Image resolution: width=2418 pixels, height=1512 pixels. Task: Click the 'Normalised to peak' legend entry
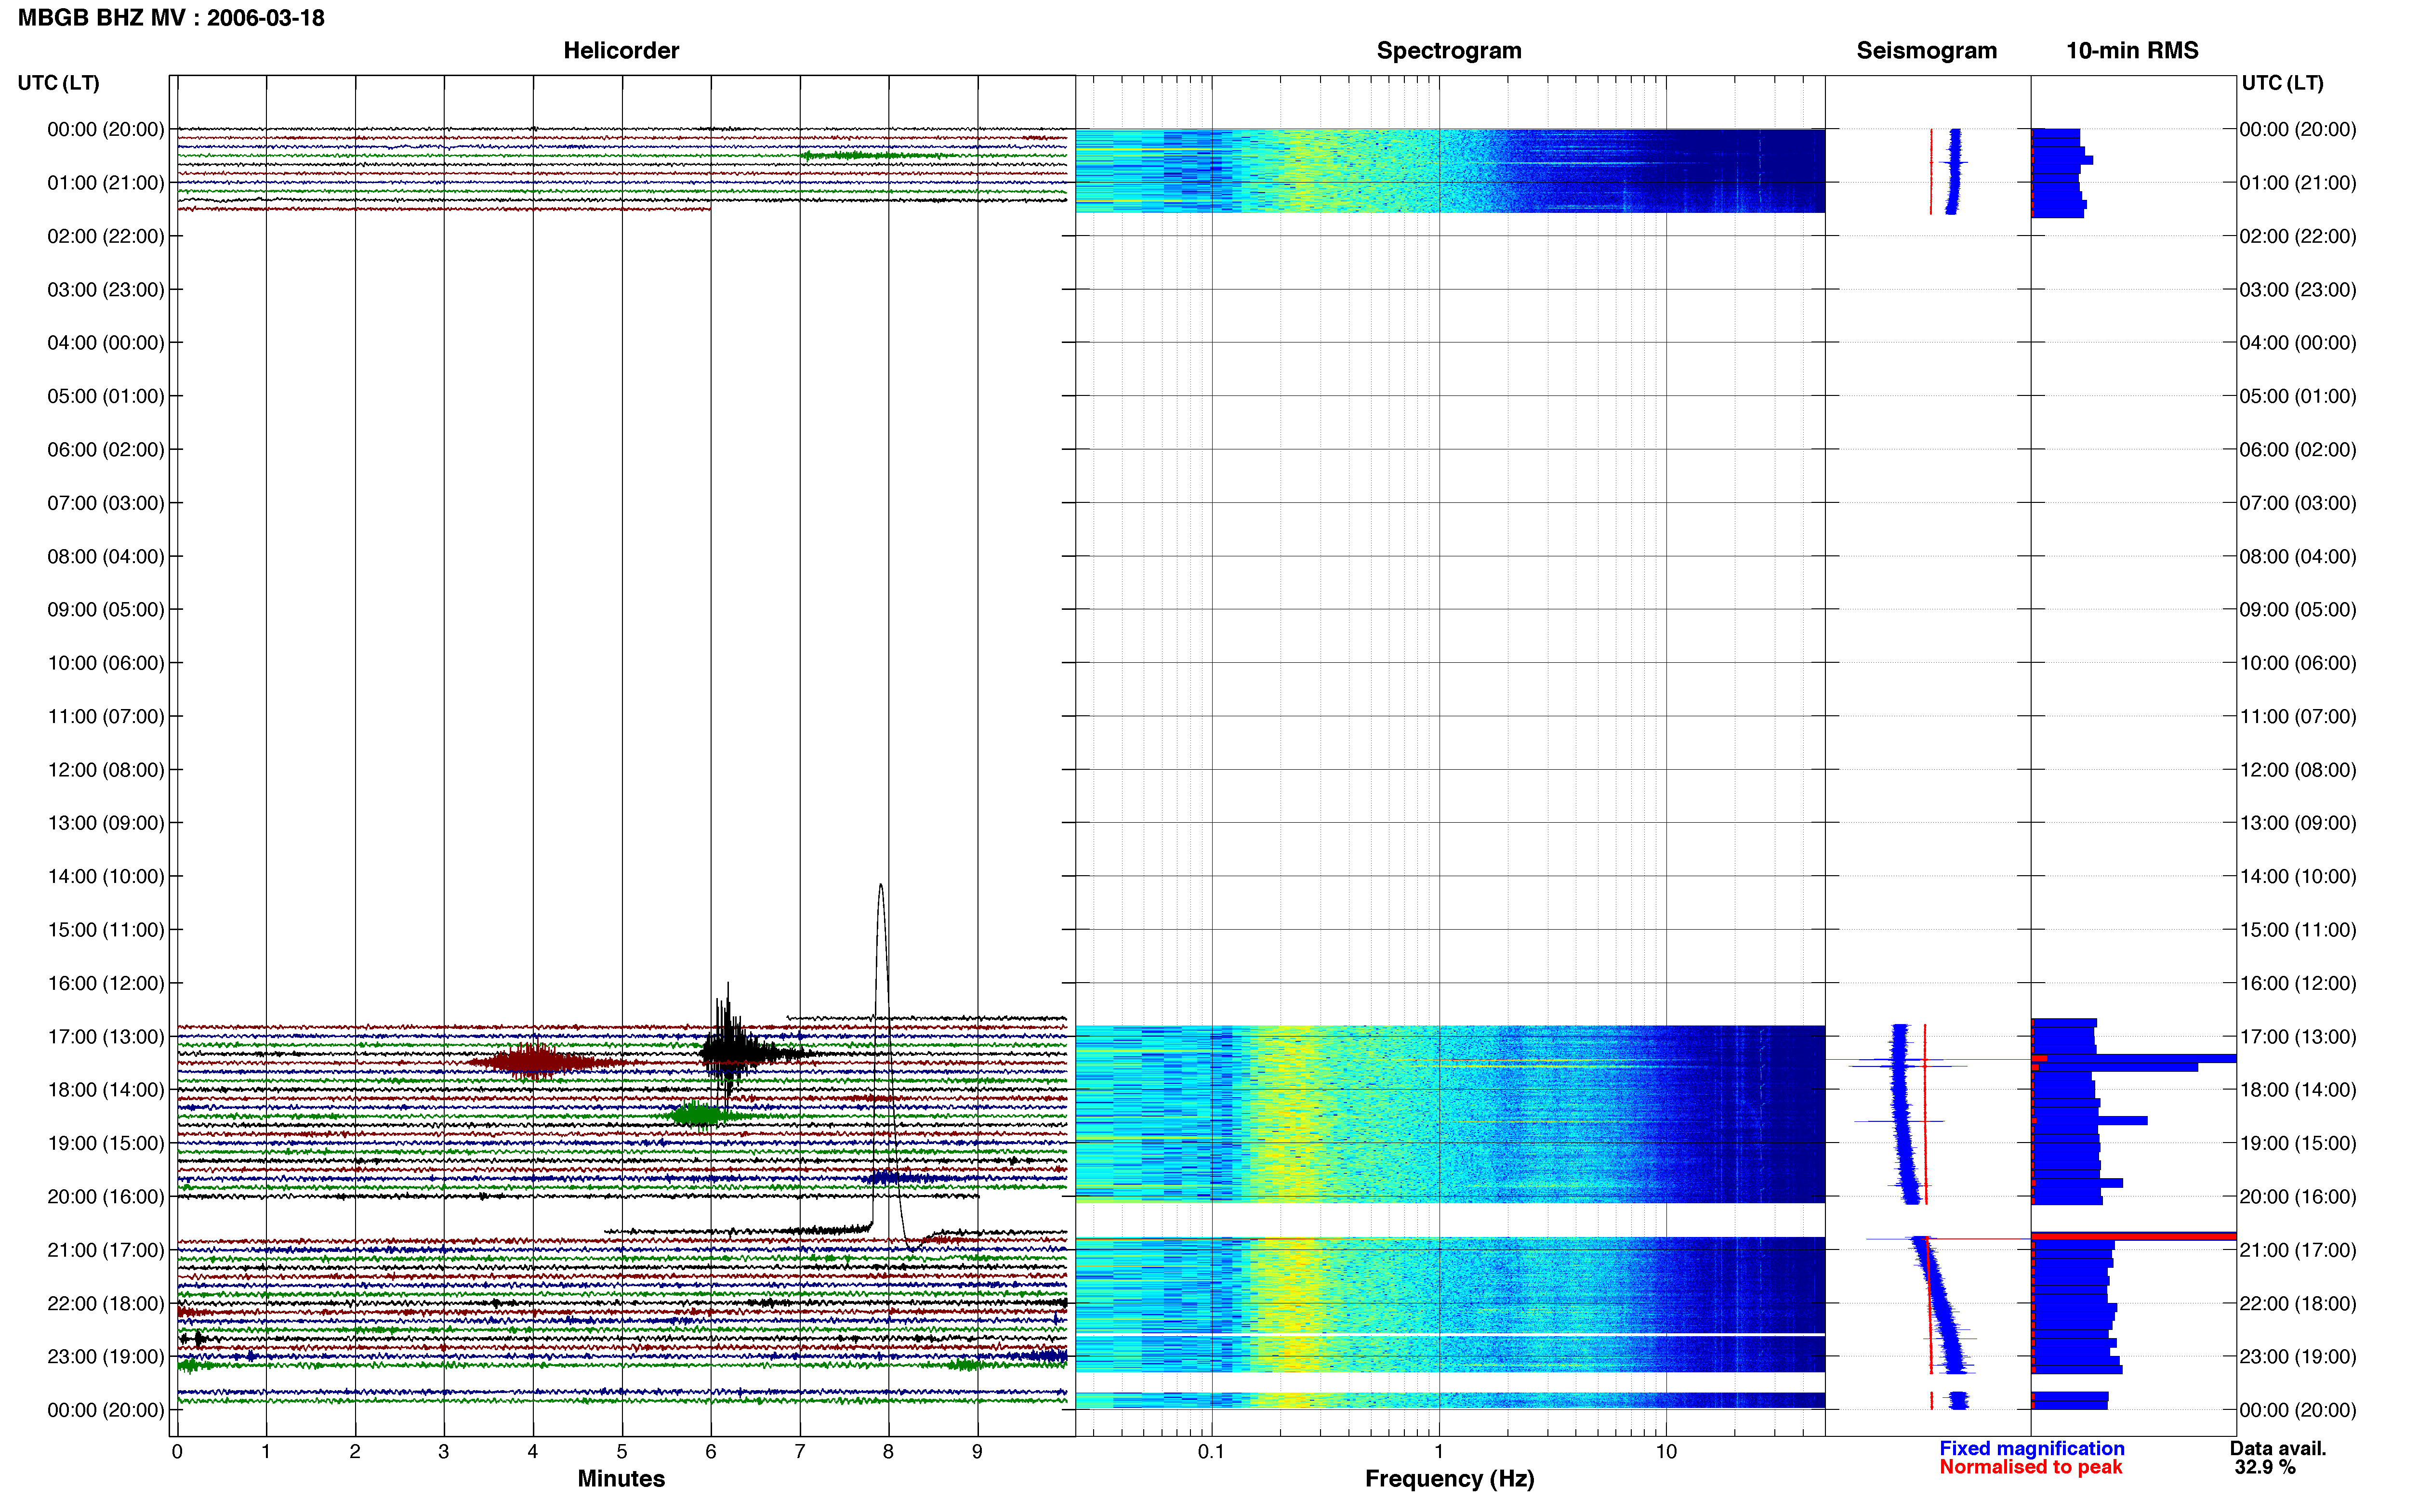[x=2030, y=1467]
